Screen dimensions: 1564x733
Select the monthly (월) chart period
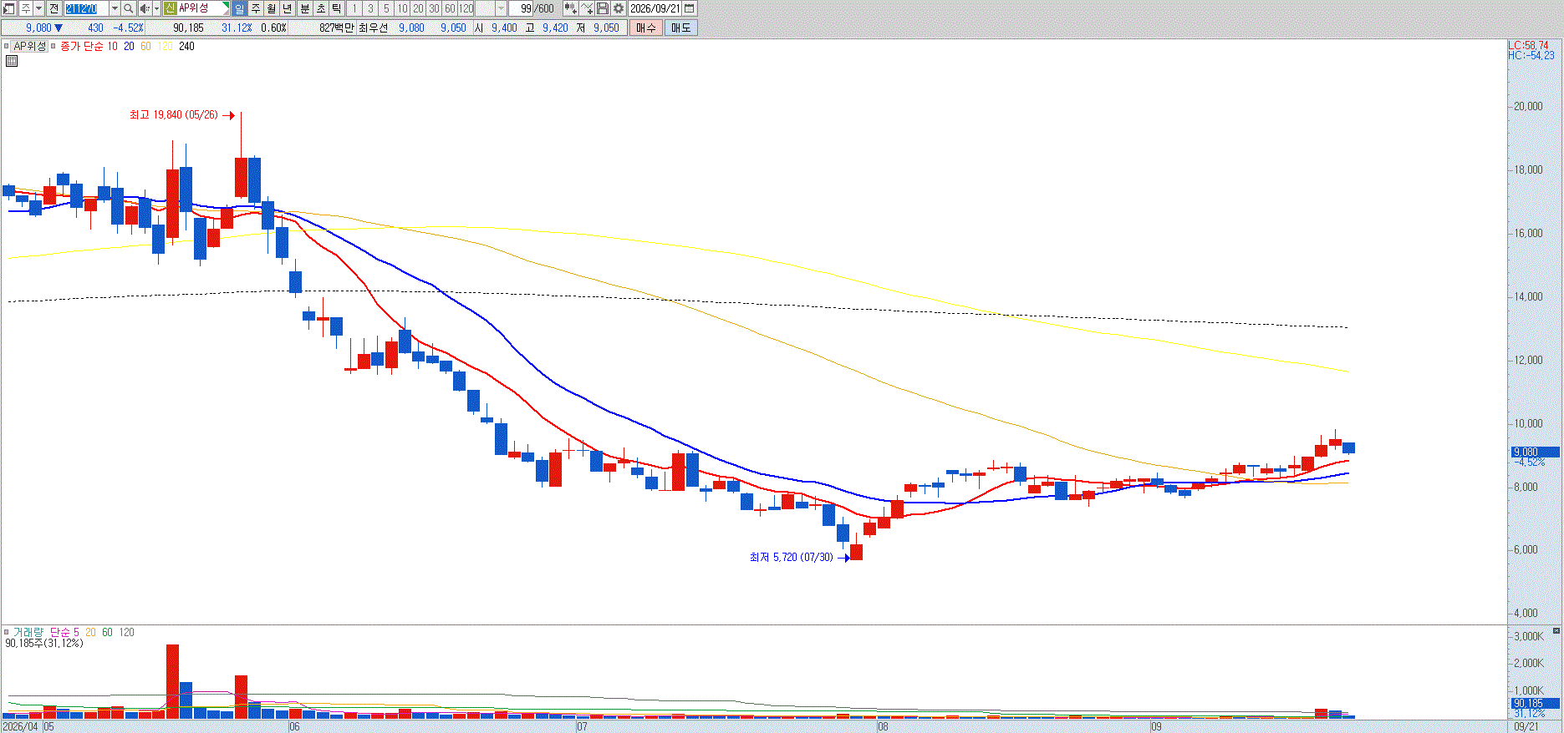[272, 8]
